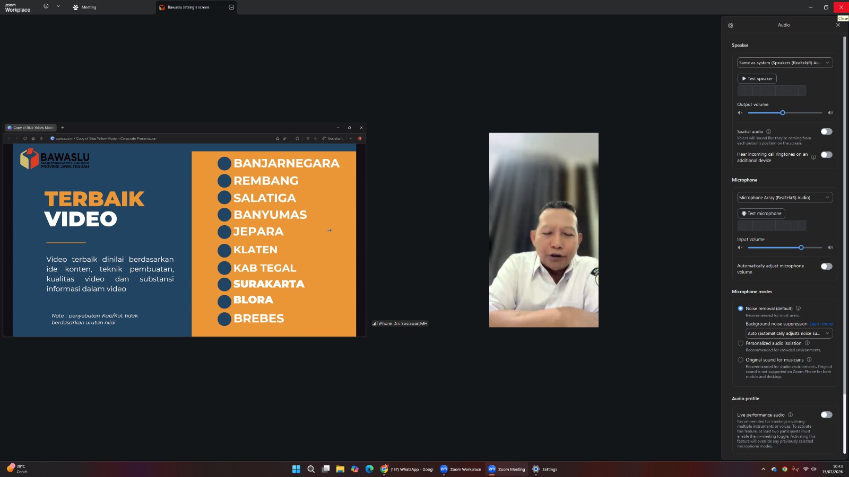Click the input volume mute icon

[x=740, y=248]
